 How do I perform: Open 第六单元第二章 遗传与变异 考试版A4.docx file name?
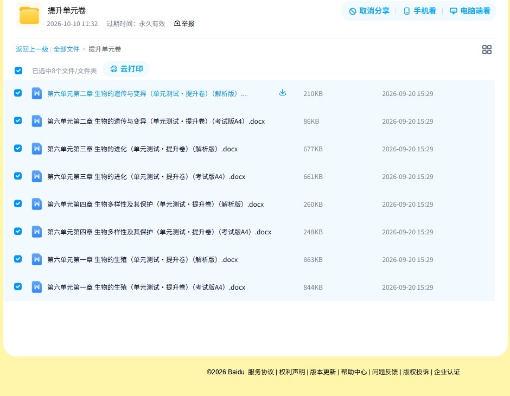pos(156,122)
